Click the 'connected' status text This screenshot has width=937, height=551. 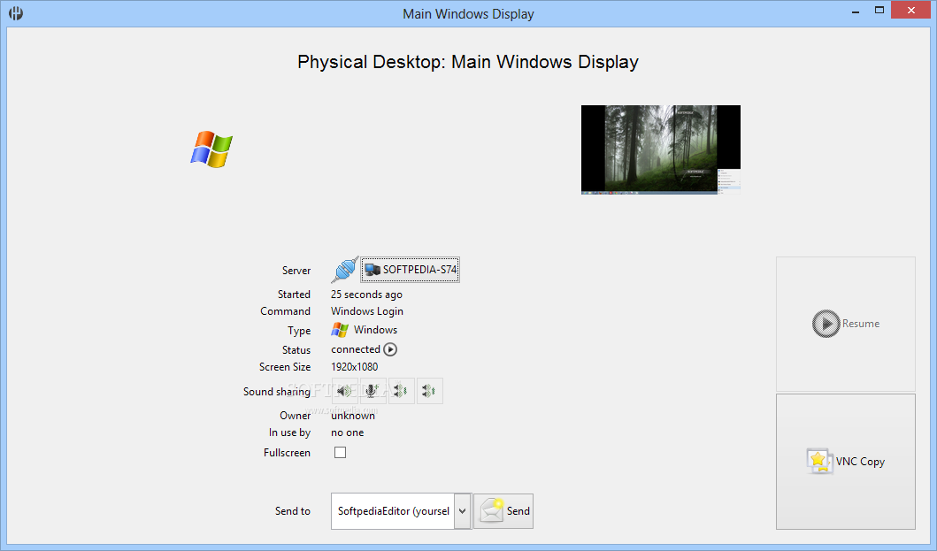coord(356,349)
